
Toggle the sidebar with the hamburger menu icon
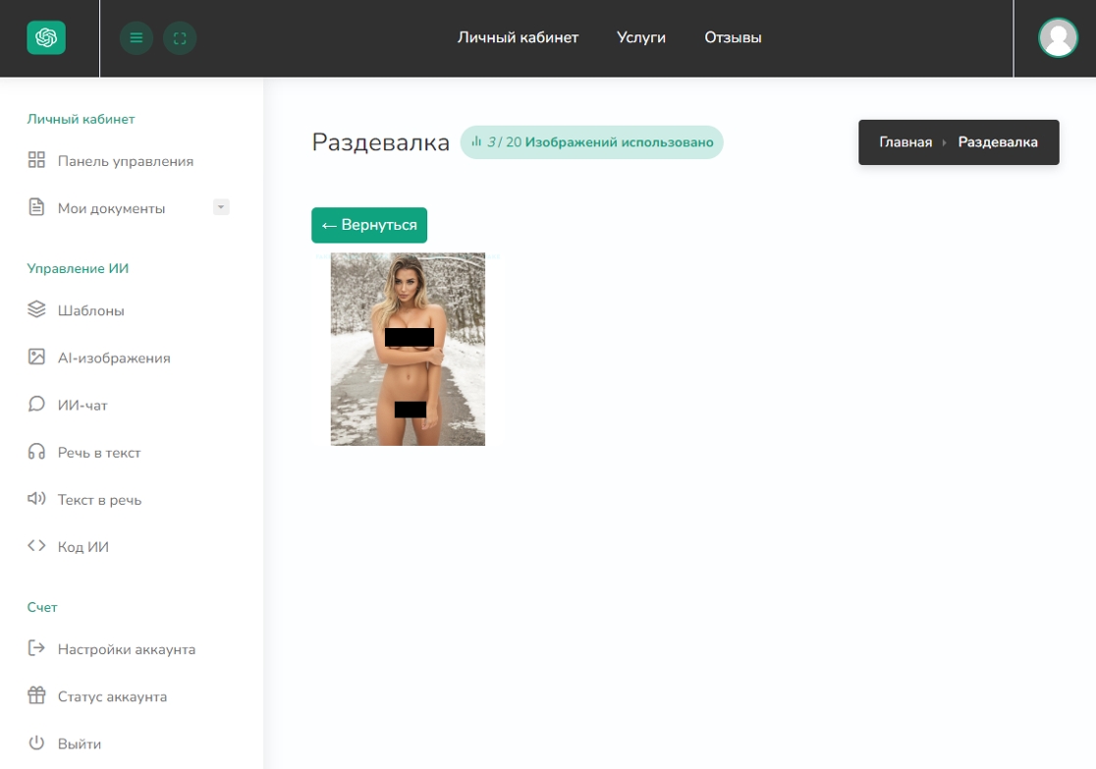click(137, 37)
